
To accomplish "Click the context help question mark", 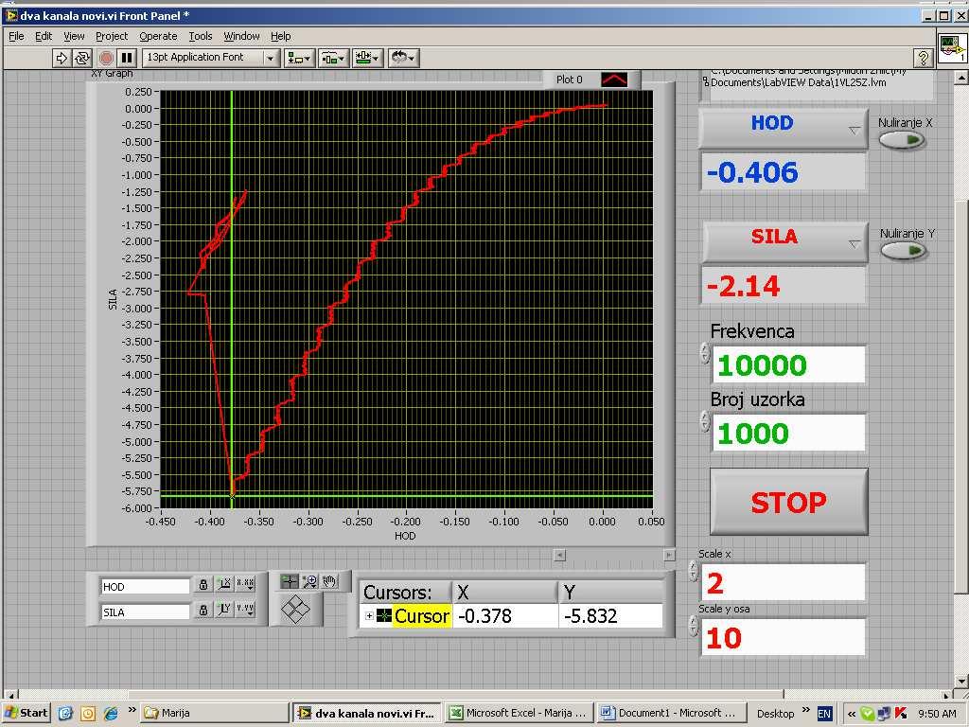I will tap(923, 58).
